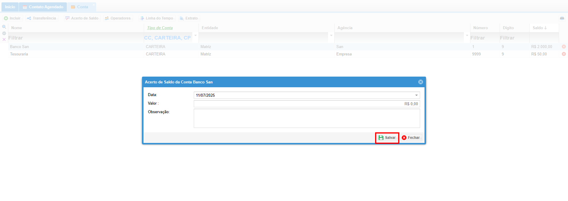Open the Data date dropdown
The height and width of the screenshot is (201, 568).
[416, 95]
